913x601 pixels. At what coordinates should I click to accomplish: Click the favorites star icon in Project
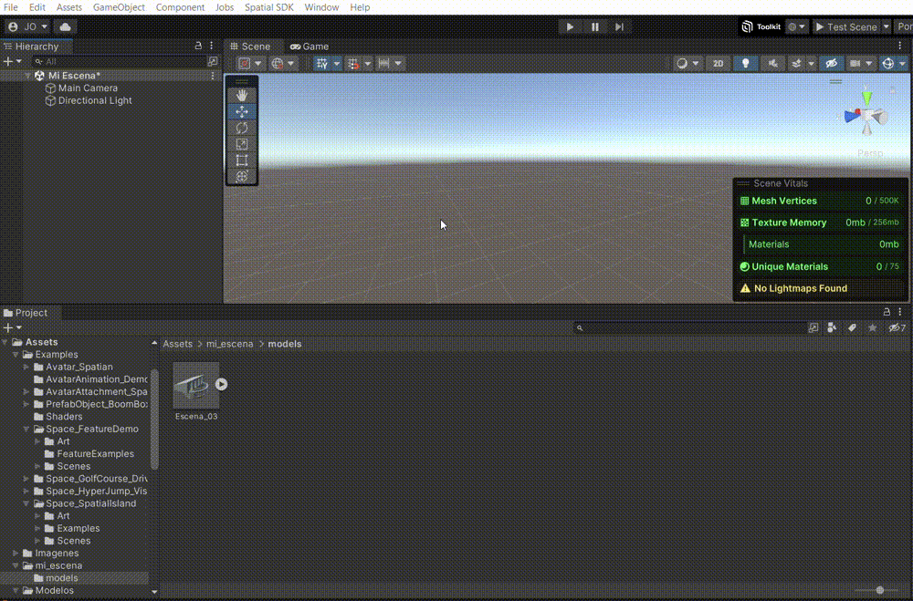click(873, 327)
